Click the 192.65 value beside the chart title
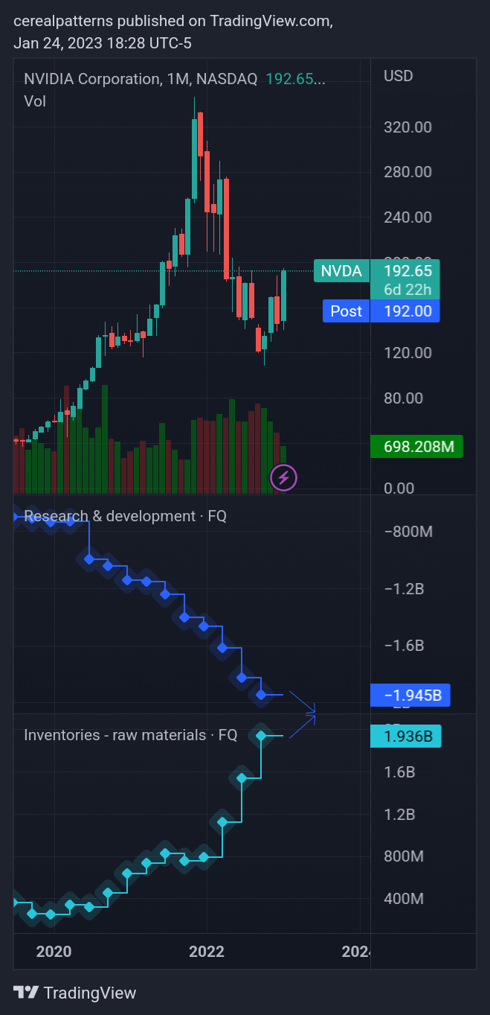 (295, 79)
